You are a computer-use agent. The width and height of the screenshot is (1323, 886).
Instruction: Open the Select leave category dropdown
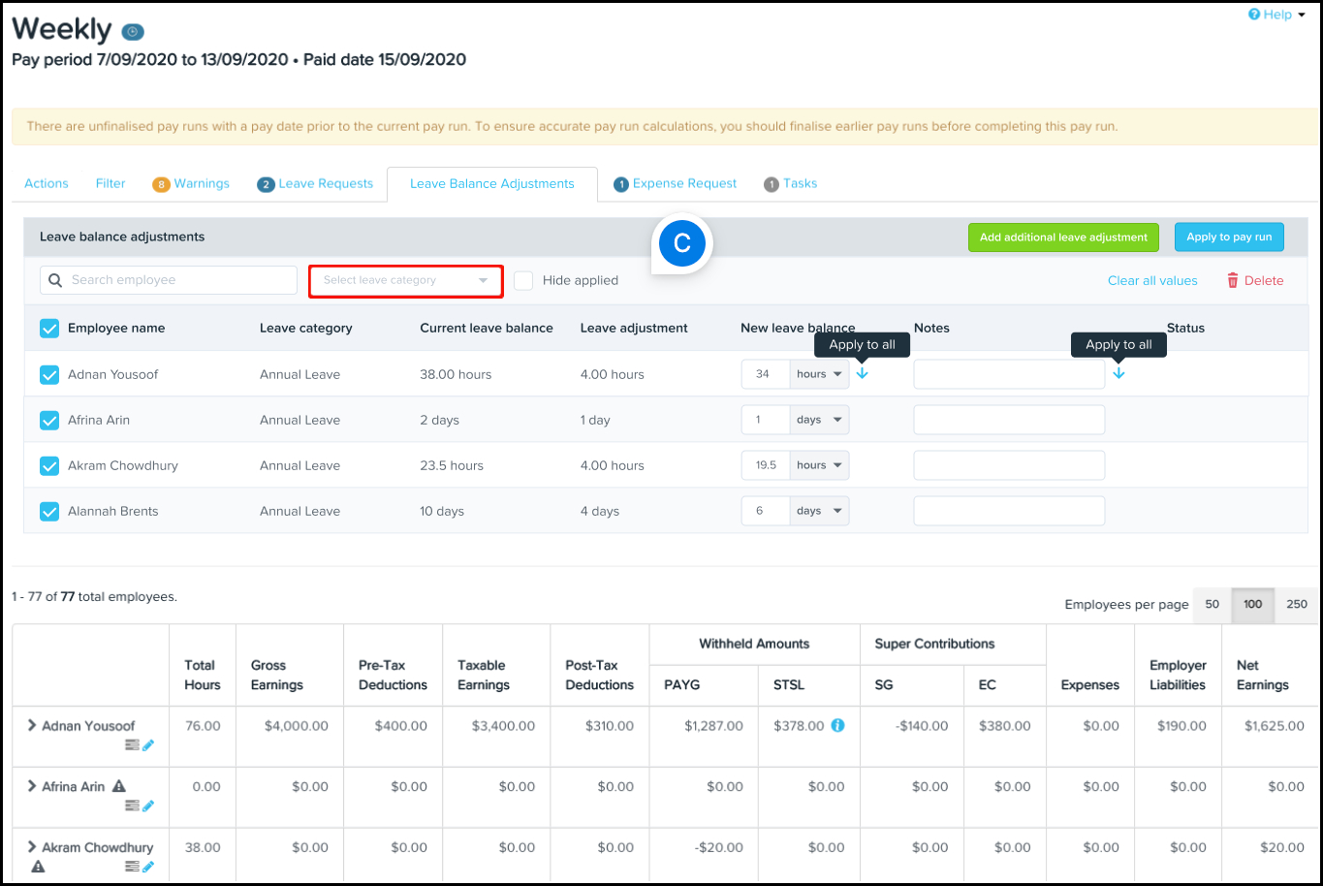pos(406,280)
